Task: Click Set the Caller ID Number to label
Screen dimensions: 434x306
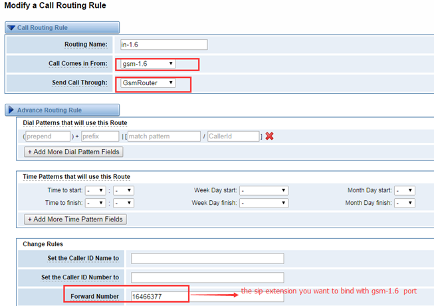Action: click(x=80, y=277)
